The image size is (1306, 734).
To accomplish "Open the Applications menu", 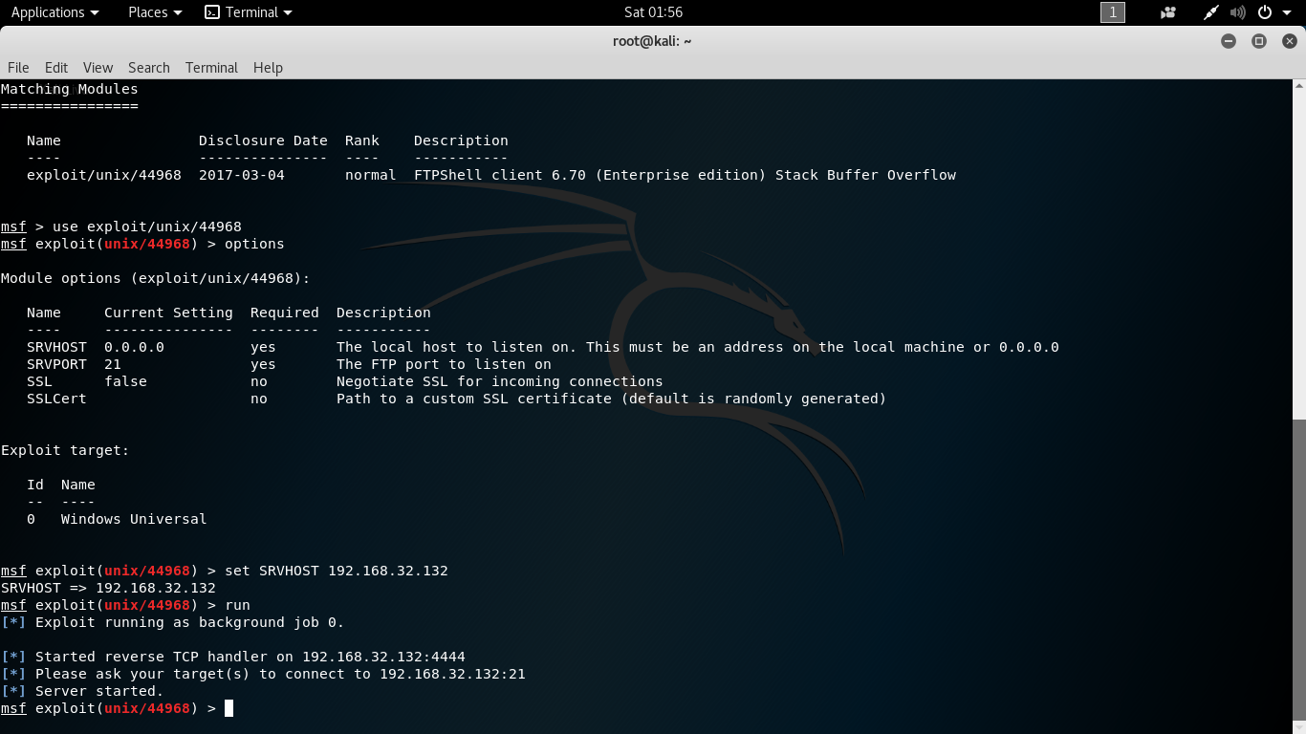I will click(54, 12).
